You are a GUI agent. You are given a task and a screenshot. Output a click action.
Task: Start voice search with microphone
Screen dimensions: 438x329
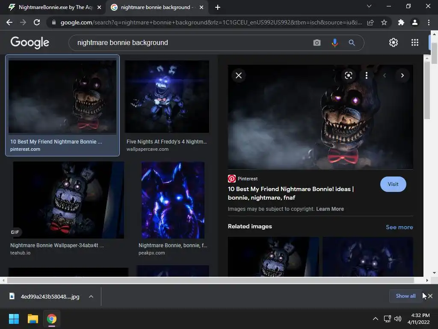[334, 42]
